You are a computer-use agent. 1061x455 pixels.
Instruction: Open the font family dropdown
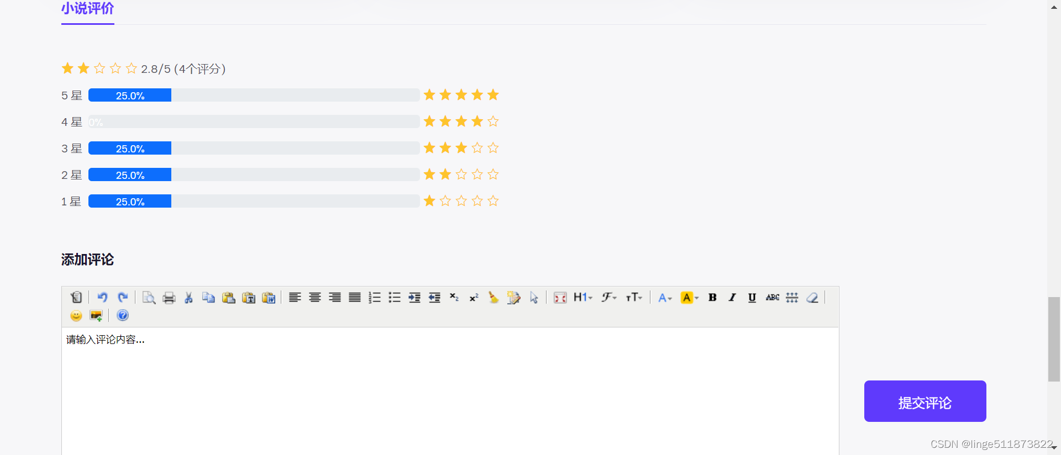click(x=609, y=298)
